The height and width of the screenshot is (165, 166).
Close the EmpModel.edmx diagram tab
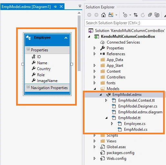(61, 6)
